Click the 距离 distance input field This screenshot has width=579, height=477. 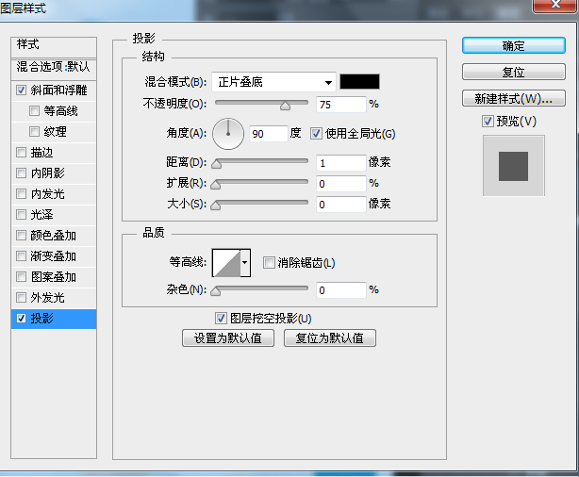click(x=340, y=163)
